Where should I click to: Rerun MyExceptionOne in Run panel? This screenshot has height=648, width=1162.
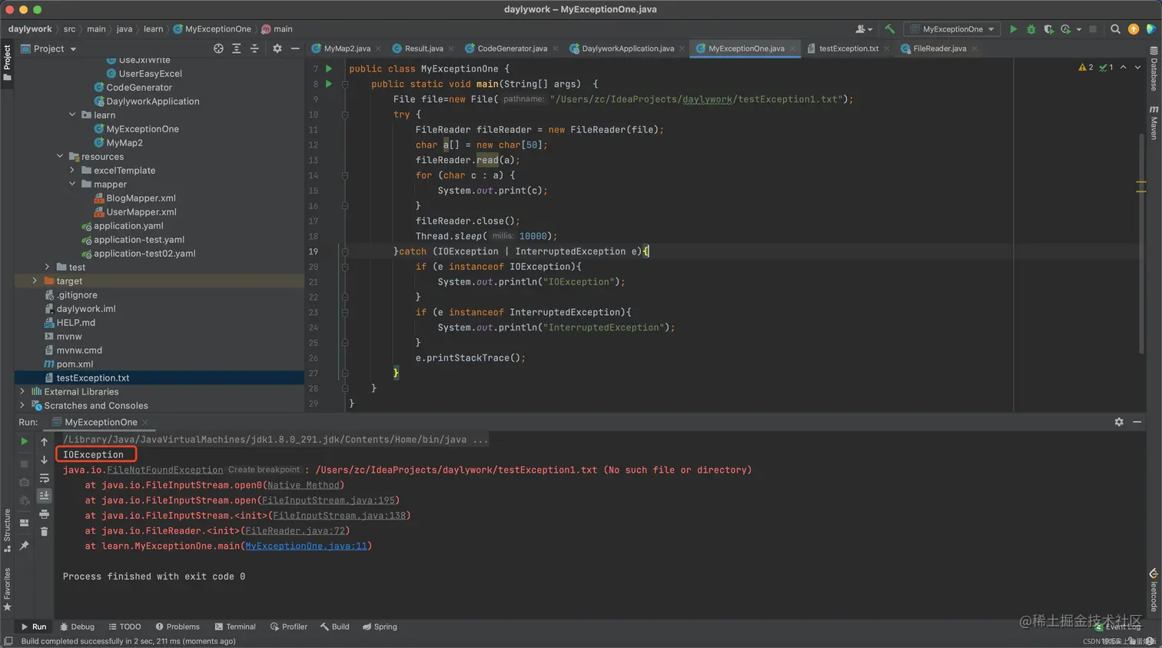click(x=24, y=442)
